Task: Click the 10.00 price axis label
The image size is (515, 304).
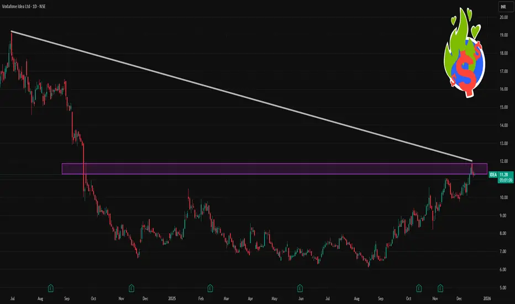Action: [503, 197]
